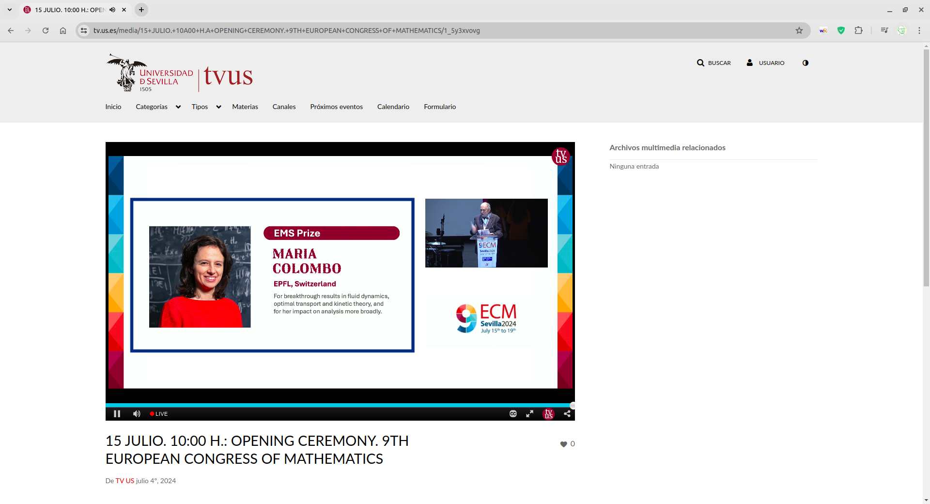Go to Próximos eventos menu item
The width and height of the screenshot is (930, 504).
[336, 107]
